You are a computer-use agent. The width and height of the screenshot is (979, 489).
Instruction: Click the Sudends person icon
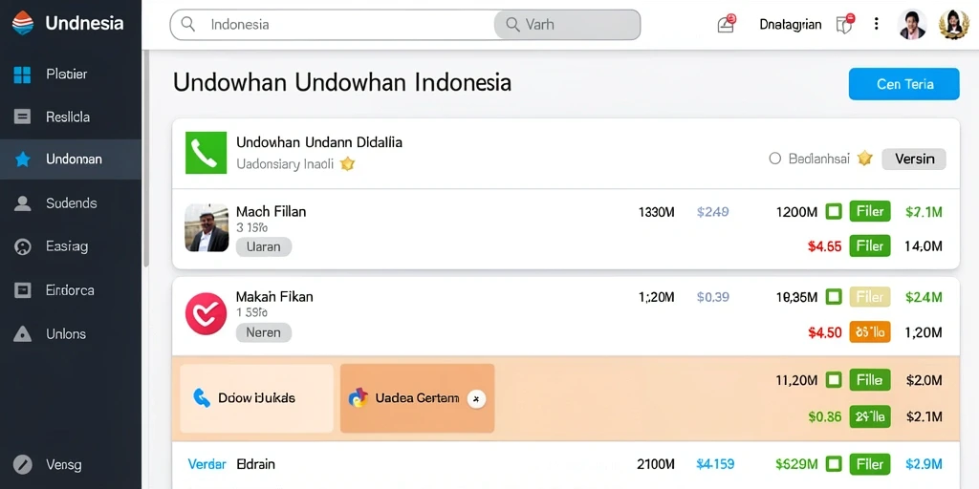point(23,203)
